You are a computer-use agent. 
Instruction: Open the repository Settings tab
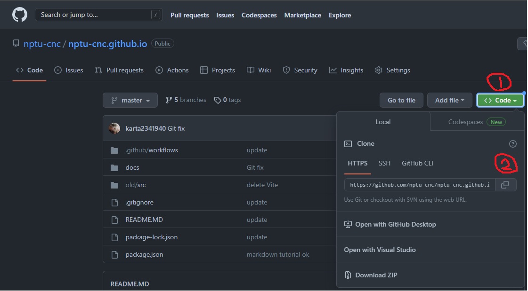(392, 70)
